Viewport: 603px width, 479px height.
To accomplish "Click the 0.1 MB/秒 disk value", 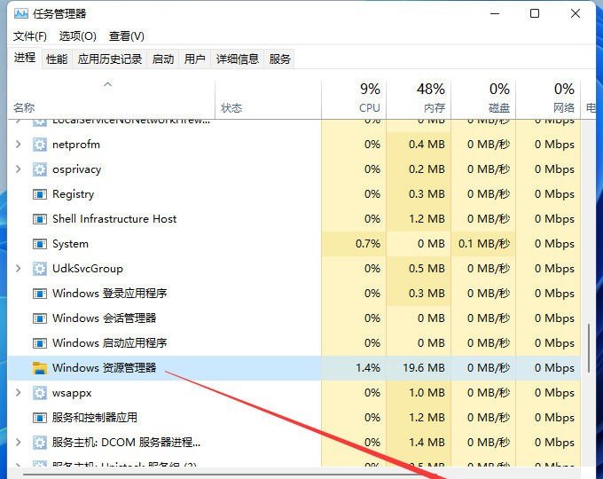I will pos(484,244).
